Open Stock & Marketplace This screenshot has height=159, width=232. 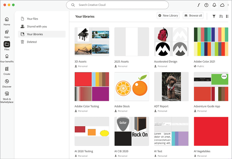pos(7,97)
